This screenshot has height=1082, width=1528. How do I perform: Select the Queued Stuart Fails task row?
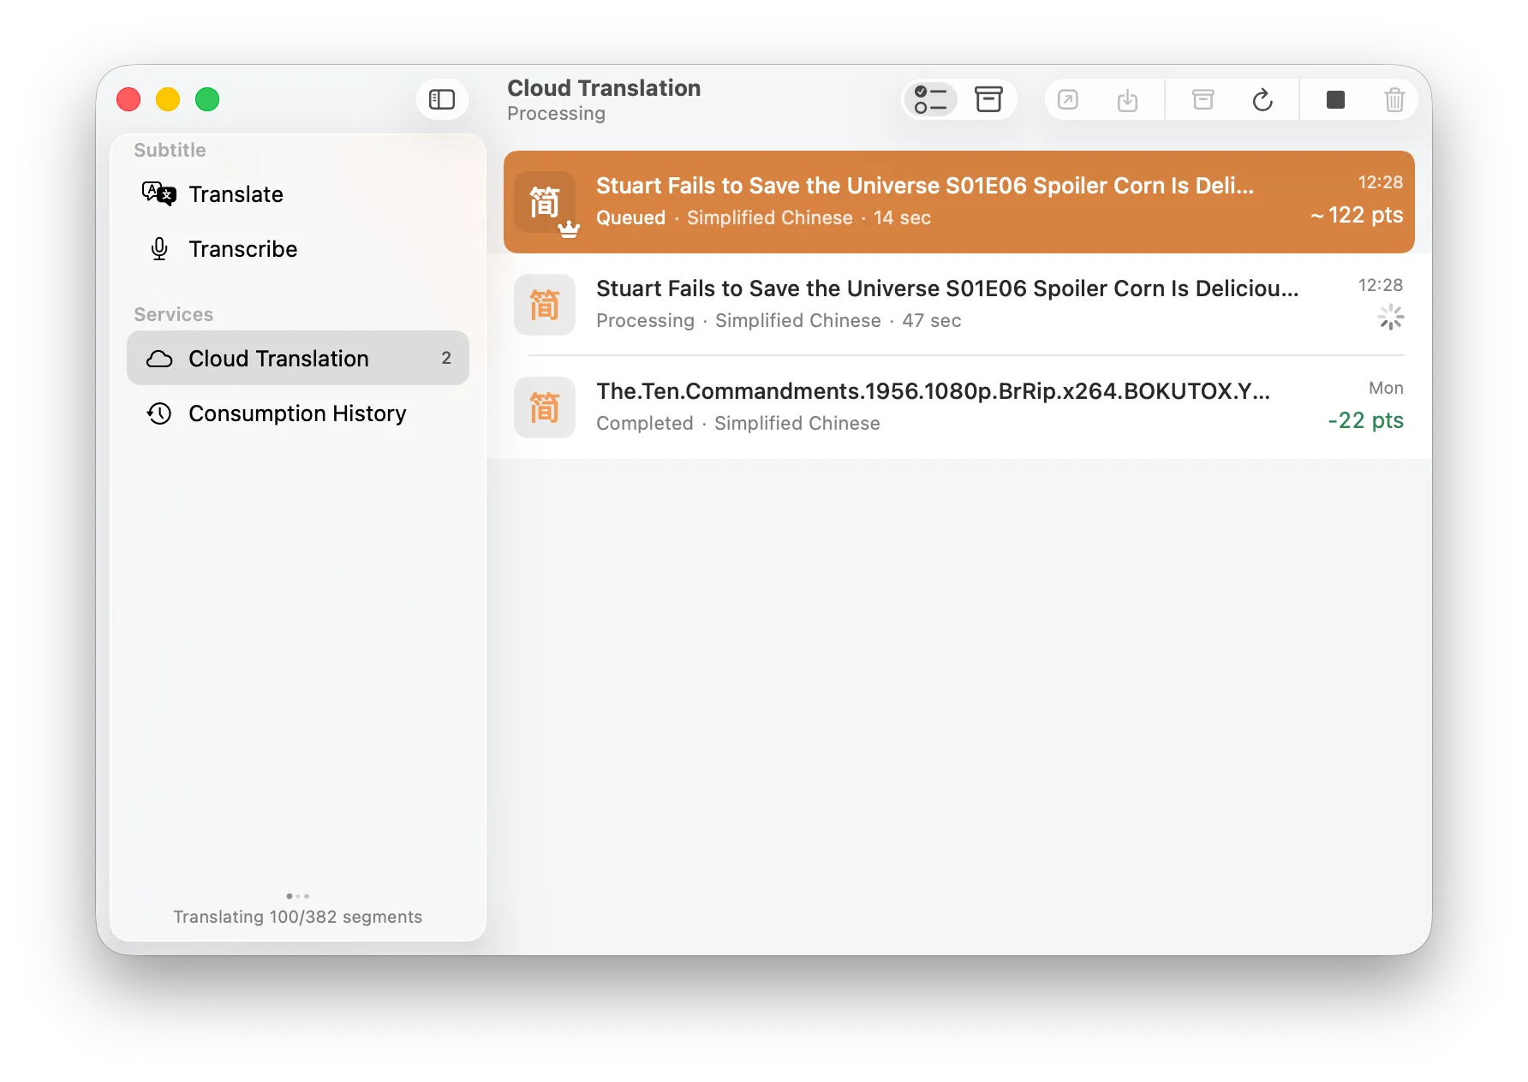959,202
